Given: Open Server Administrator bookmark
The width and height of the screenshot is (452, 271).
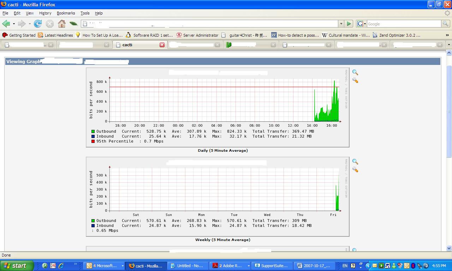Looking at the screenshot, I should click(197, 35).
